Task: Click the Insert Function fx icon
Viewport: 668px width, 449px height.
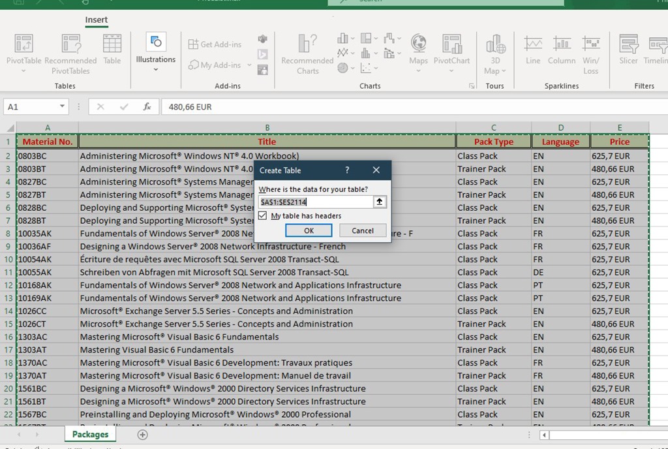Action: pyautogui.click(x=147, y=106)
